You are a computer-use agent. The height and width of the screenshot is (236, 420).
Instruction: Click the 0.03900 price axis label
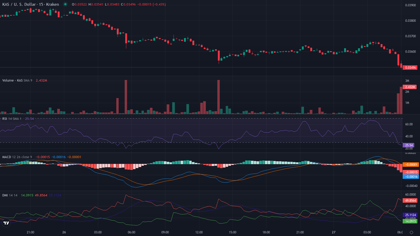point(410,5)
